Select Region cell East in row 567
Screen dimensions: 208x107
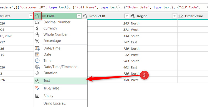(154, 42)
